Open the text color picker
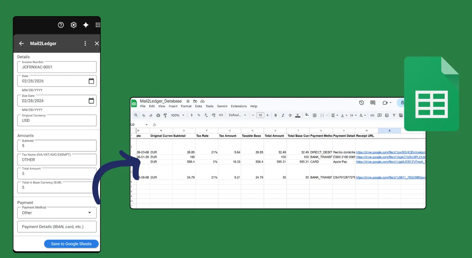Screen dimensions: 472x258 [x=298, y=115]
